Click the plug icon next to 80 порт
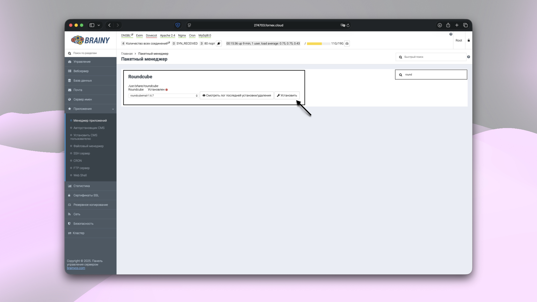537x302 pixels. [x=219, y=44]
